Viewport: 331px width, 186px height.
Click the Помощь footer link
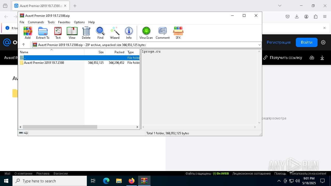280,174
